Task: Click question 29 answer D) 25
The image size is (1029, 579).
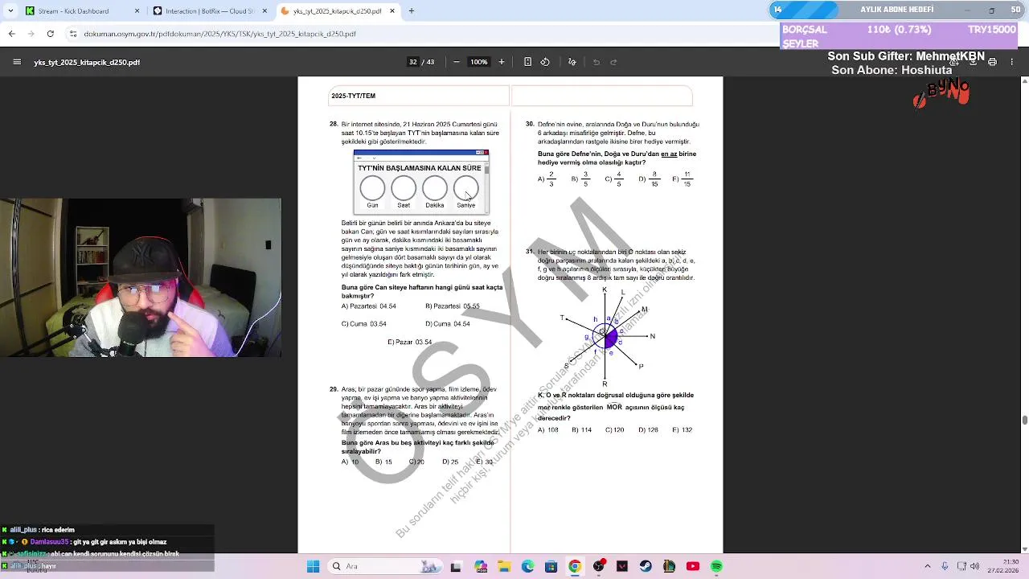Action: [450, 462]
